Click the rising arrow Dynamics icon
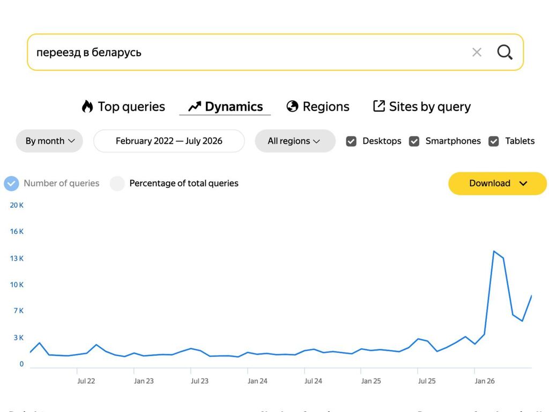 point(195,107)
